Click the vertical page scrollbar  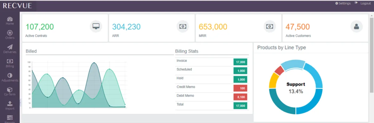[371, 55]
